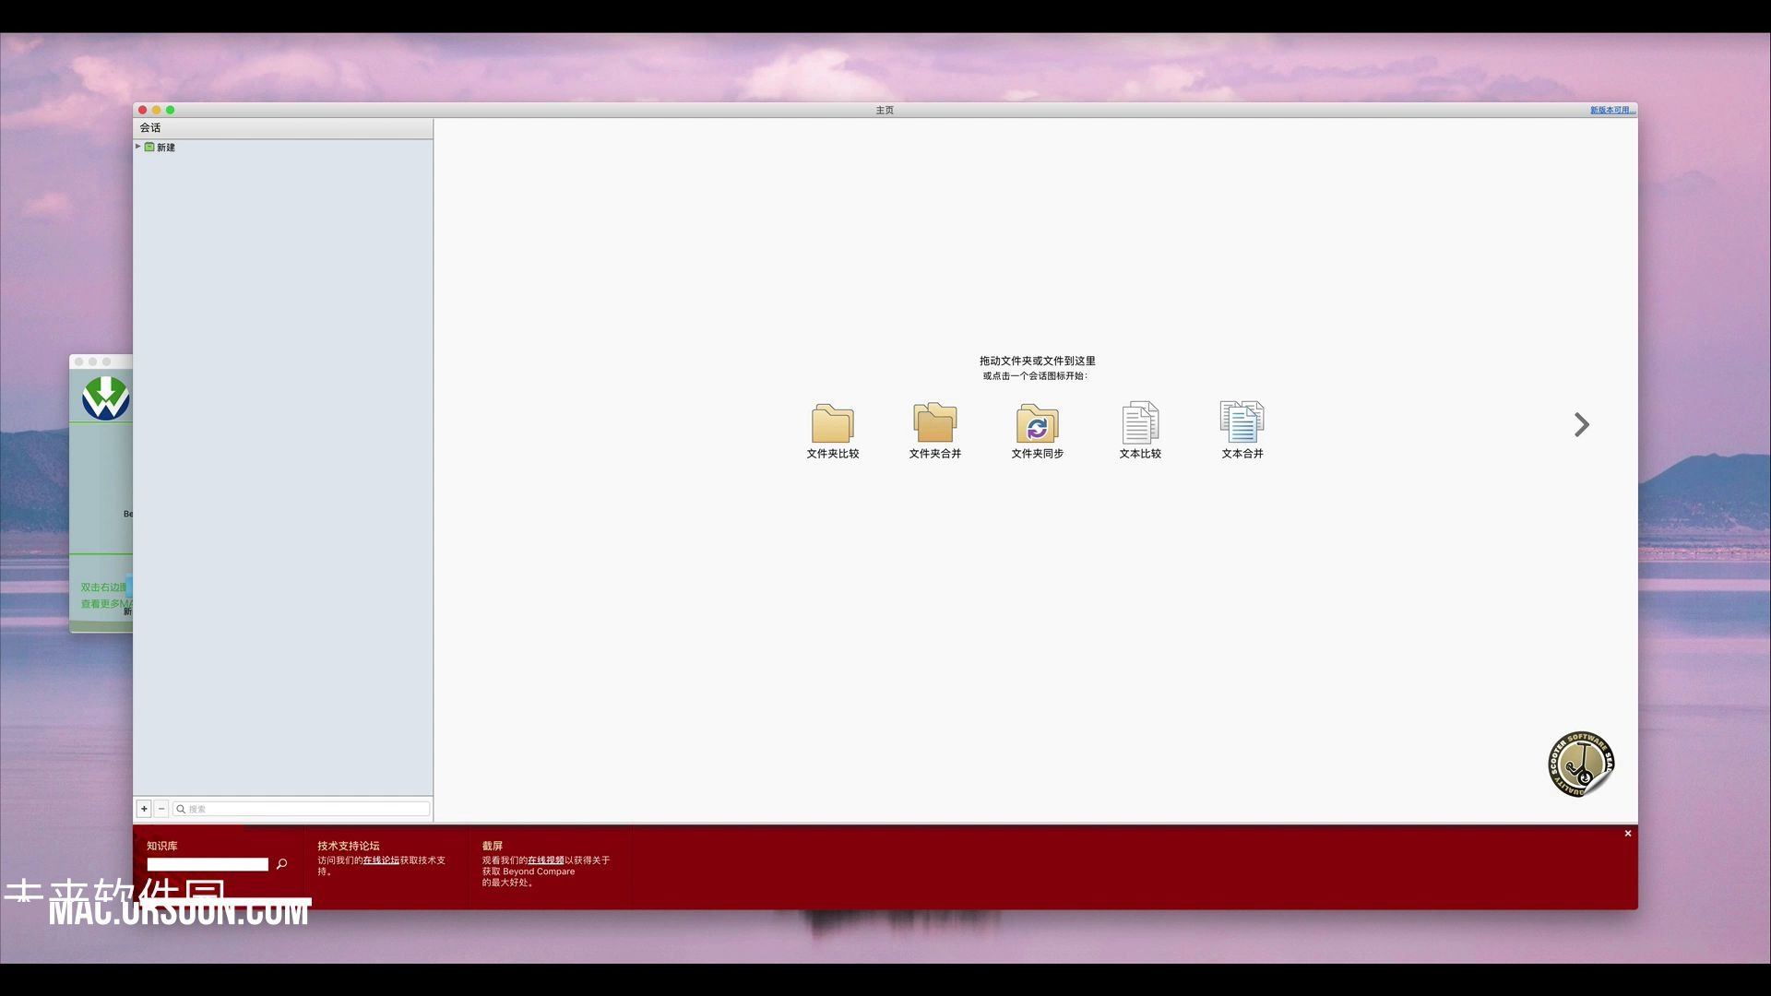Start a 文本比较 text compare session
The height and width of the screenshot is (996, 1771).
coord(1140,431)
